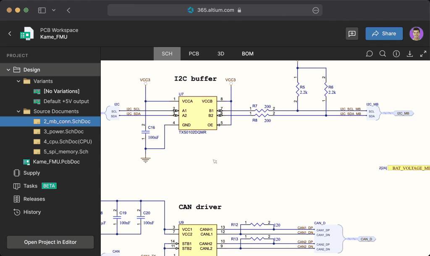Viewport: 430px width, 256px height.
Task: Open the Supply section in the sidebar
Action: (x=31, y=173)
